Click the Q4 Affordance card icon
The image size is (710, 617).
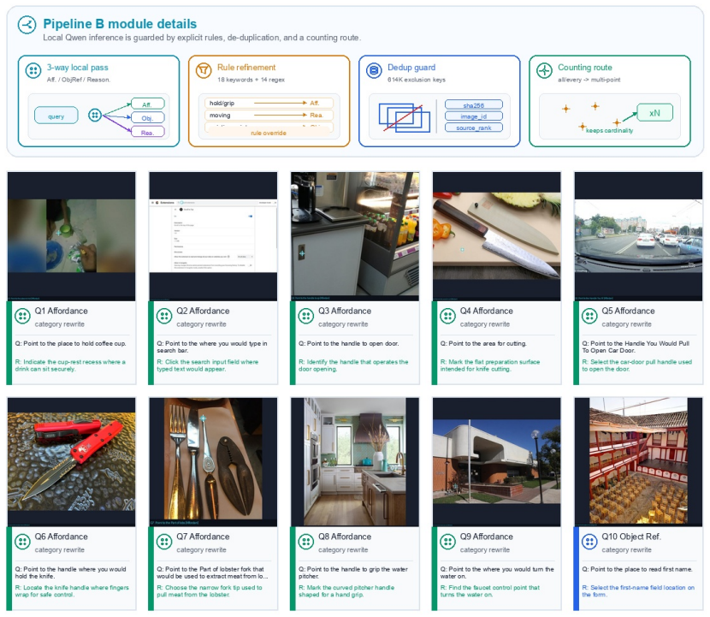coord(447,316)
